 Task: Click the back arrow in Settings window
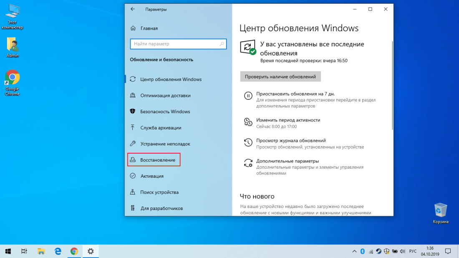[133, 9]
